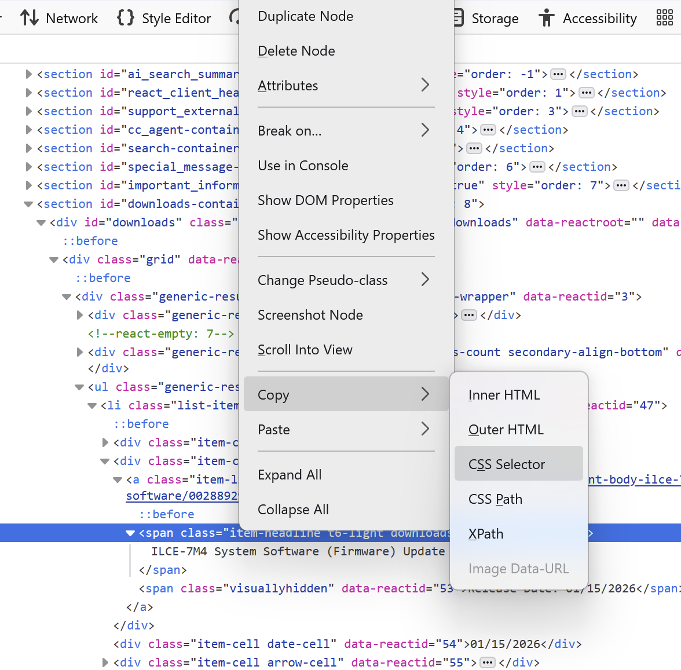Collapse the ul generic-results list node
The height and width of the screenshot is (670, 681).
[79, 387]
